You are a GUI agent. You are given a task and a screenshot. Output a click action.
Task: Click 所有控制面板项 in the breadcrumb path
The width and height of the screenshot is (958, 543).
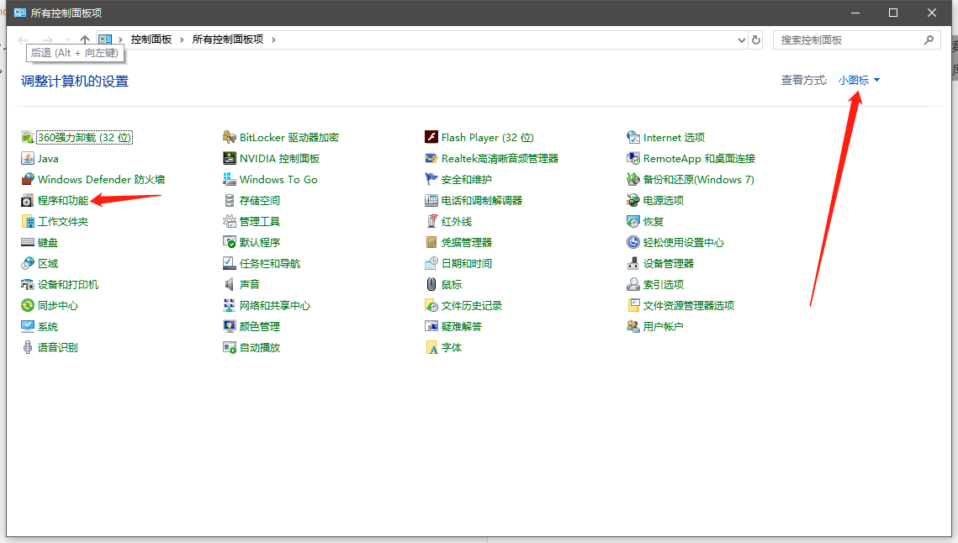[227, 40]
